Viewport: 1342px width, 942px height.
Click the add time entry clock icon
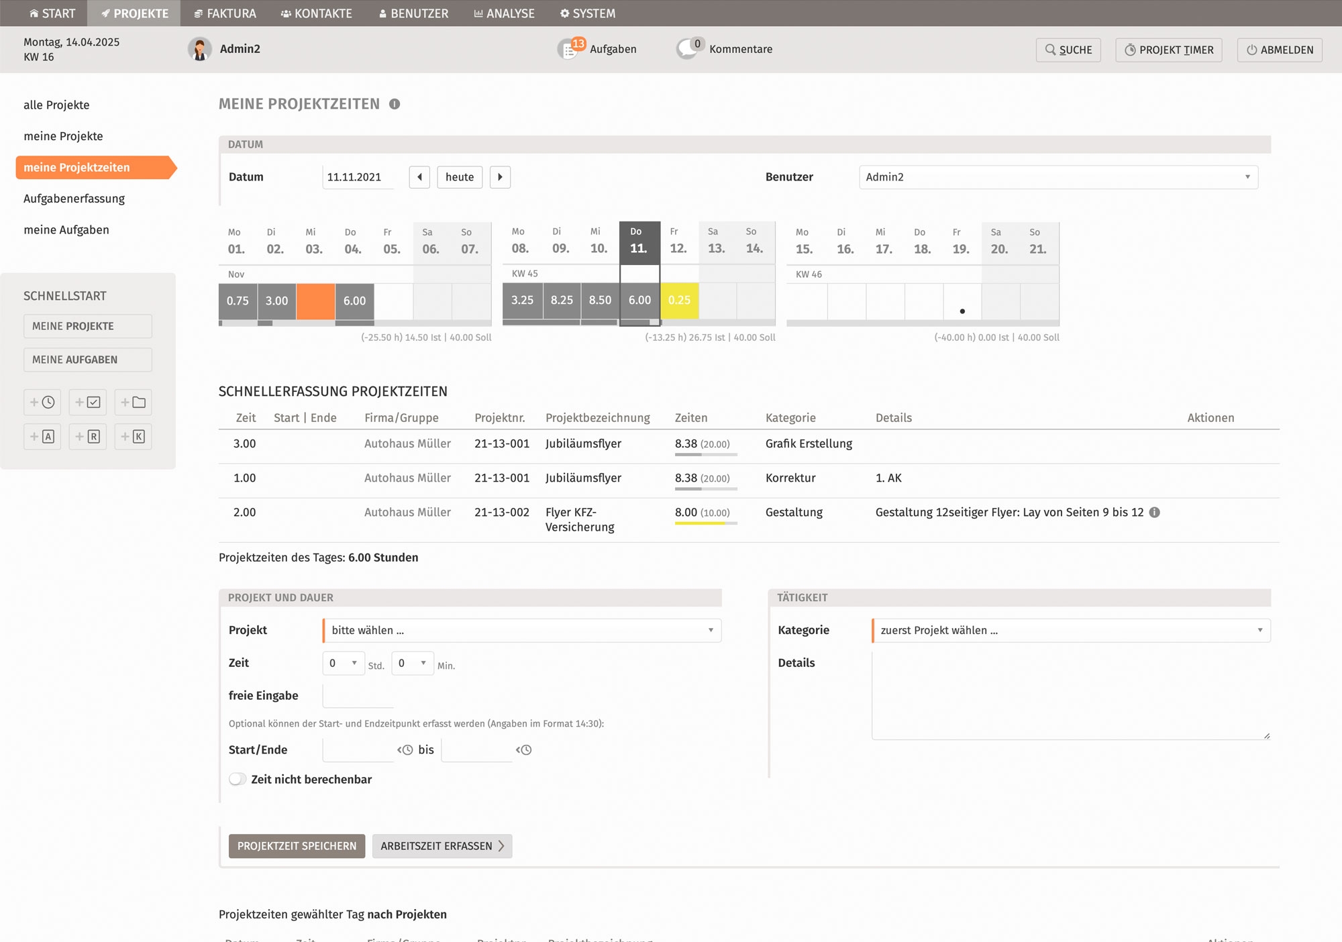(42, 403)
